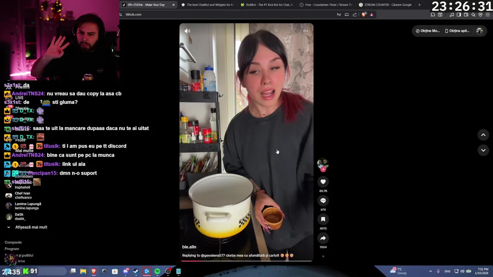Click the muted-site icon in address bar

pyautogui.click(x=339, y=15)
